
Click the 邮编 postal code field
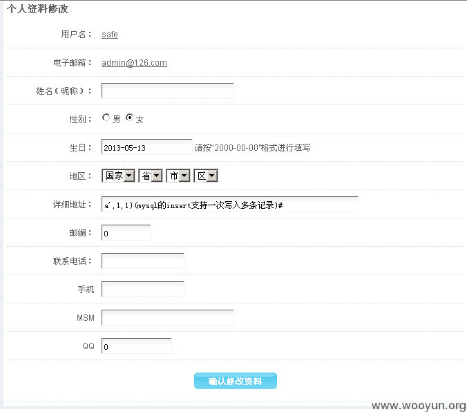tap(126, 232)
